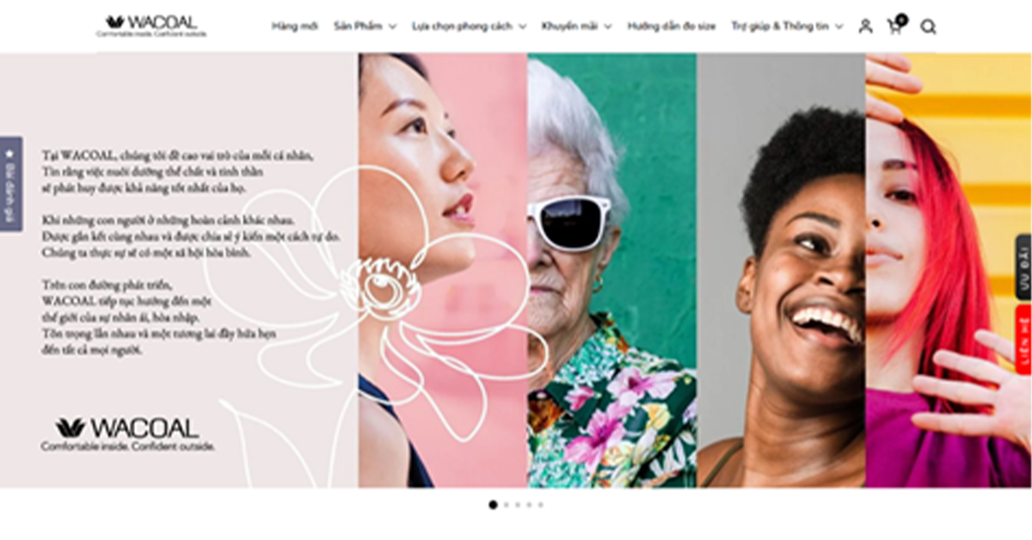The image size is (1032, 540).
Task: Select the first carousel dot
Action: [x=493, y=505]
